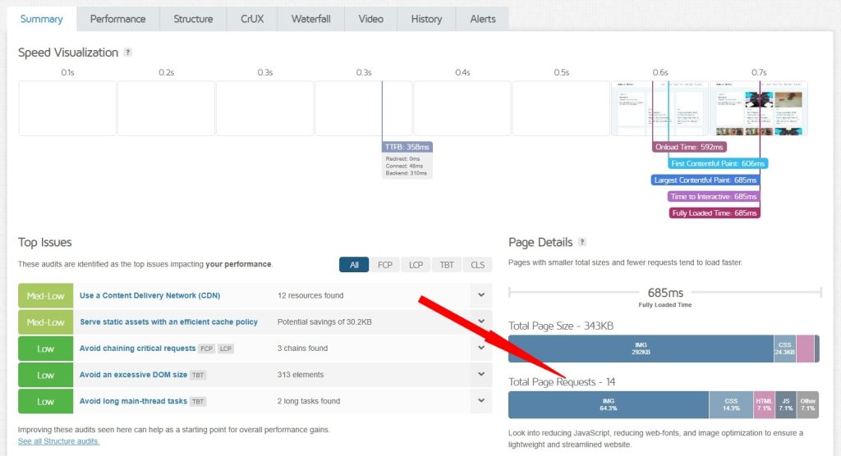Expand the Content Delivery Network audit row
The width and height of the screenshot is (841, 456).
click(x=480, y=295)
